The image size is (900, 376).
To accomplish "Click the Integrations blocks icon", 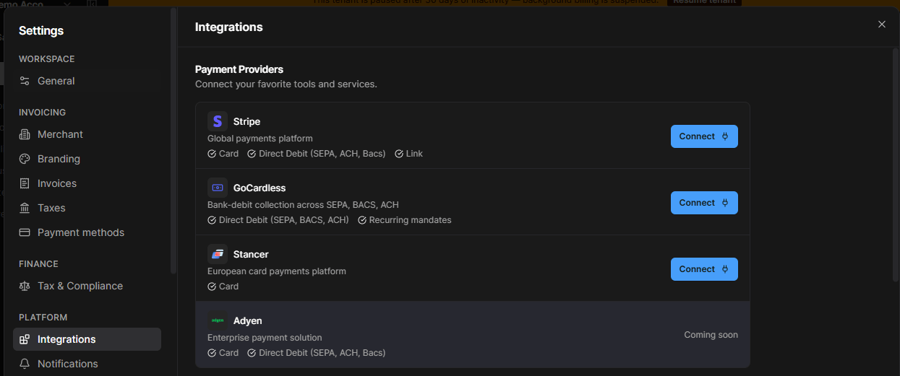I will point(25,339).
